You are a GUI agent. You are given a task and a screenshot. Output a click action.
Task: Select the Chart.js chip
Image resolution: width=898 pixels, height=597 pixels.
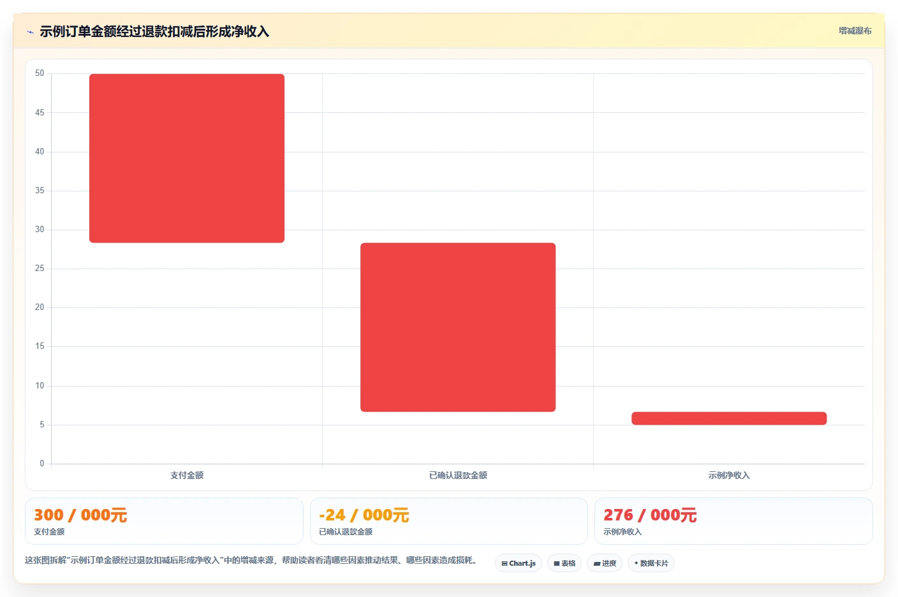519,563
